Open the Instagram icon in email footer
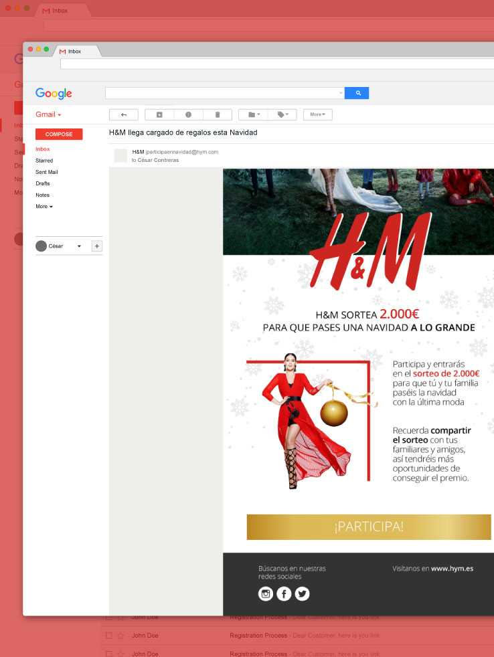The height and width of the screenshot is (657, 494). click(266, 593)
